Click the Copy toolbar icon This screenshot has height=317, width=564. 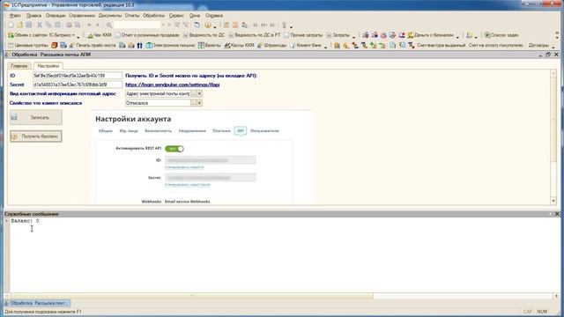point(48,26)
